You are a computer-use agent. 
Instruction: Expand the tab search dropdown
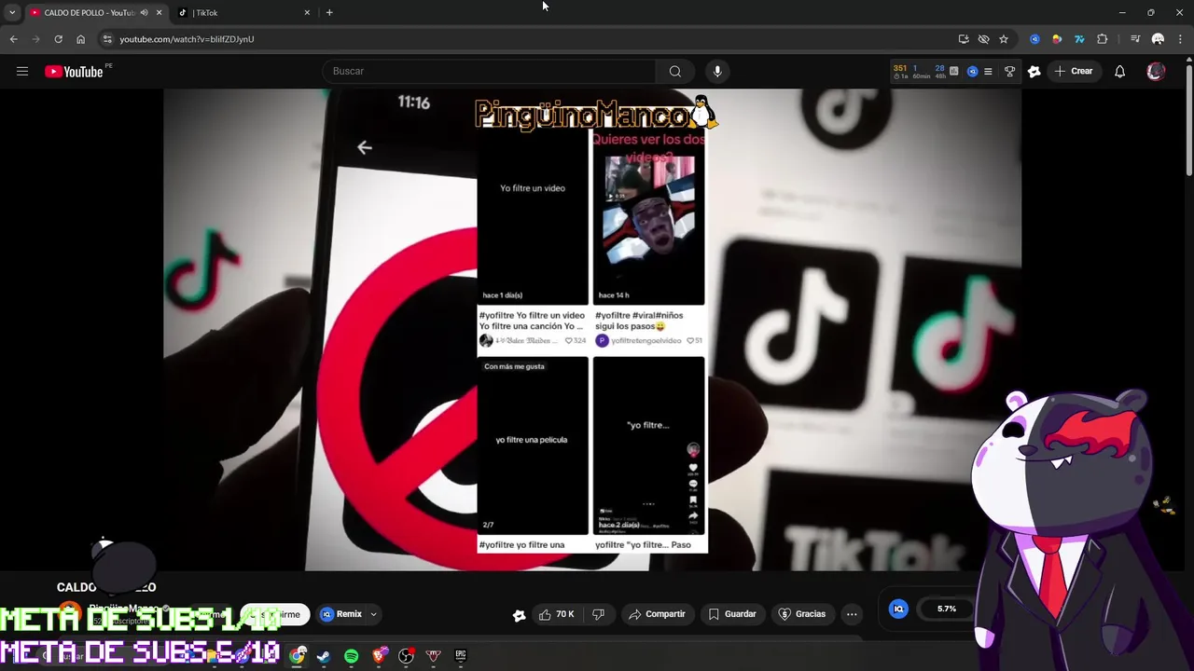[12, 12]
